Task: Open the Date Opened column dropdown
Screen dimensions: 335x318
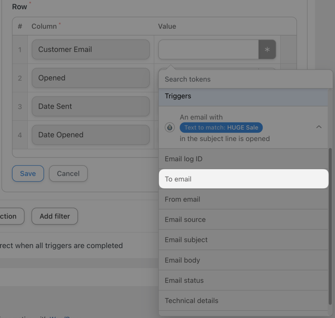Action: coord(91,135)
